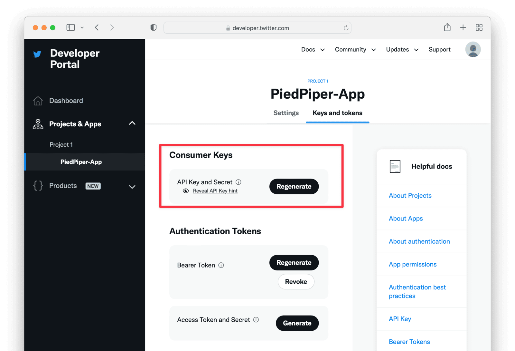Select the Dashboard home icon
Screen dimensions: 515x351
[38, 101]
